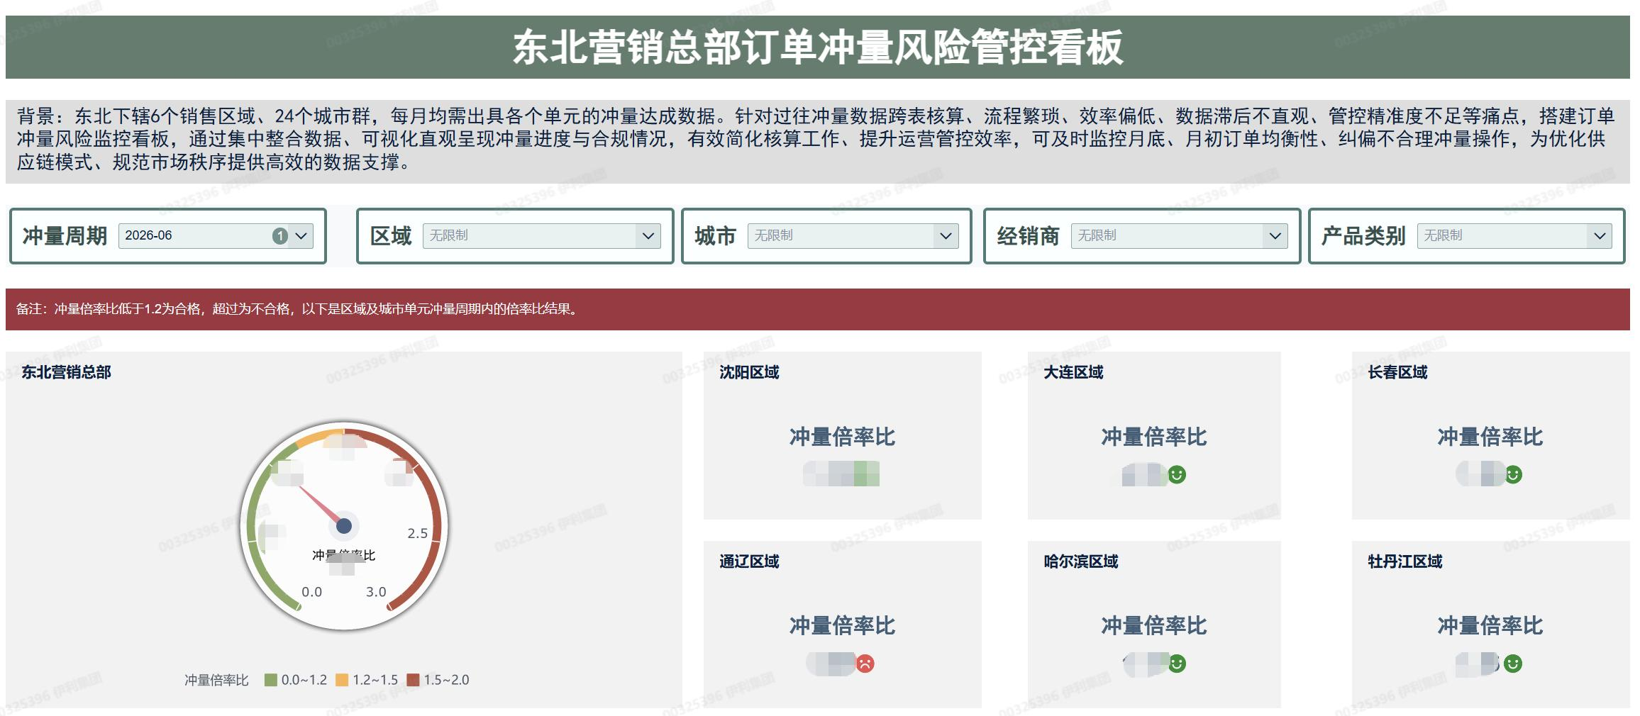Viewport: 1640px width, 716px height.
Task: Click the green smiley in 牡丹江区域 card
Action: click(x=1513, y=664)
